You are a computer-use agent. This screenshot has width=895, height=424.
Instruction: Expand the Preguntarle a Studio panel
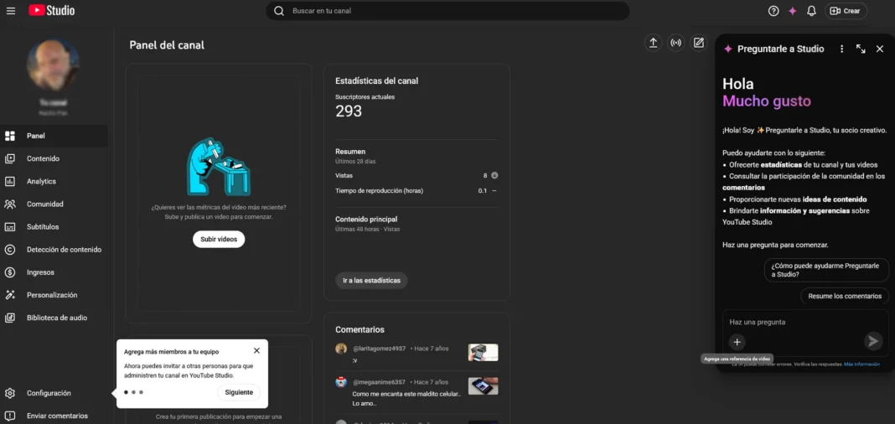point(861,49)
